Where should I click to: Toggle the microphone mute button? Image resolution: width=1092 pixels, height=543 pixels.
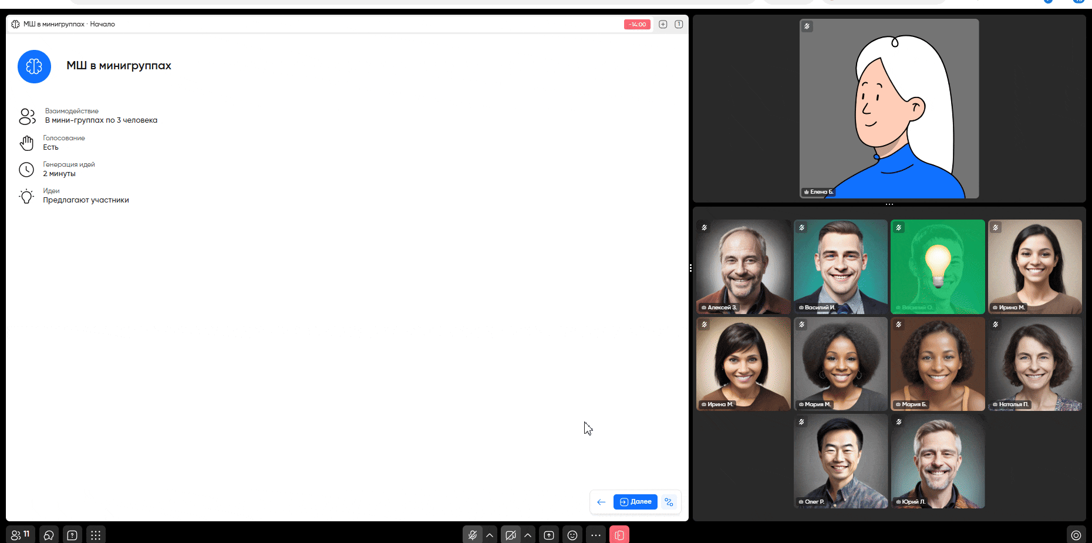point(472,535)
